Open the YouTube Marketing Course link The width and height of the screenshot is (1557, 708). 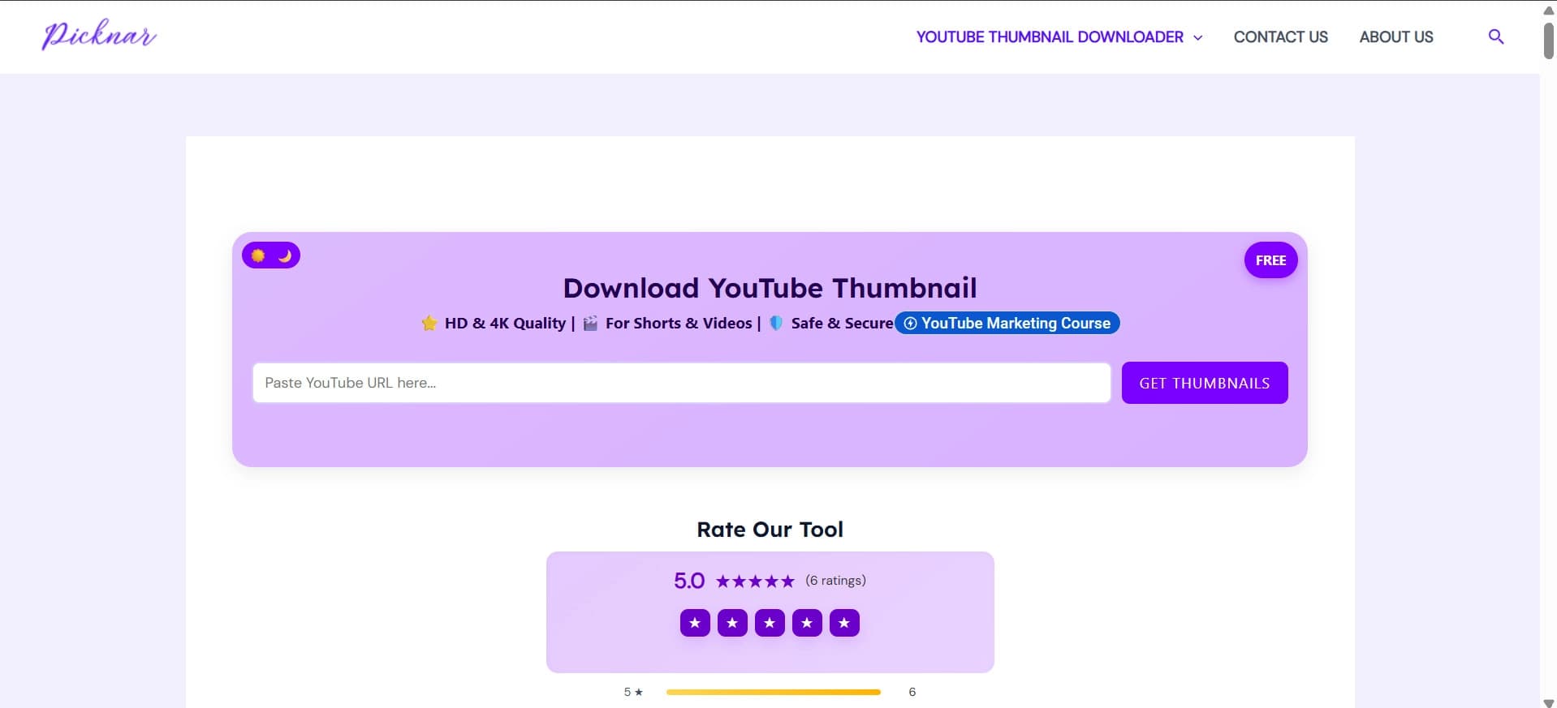tap(1007, 323)
